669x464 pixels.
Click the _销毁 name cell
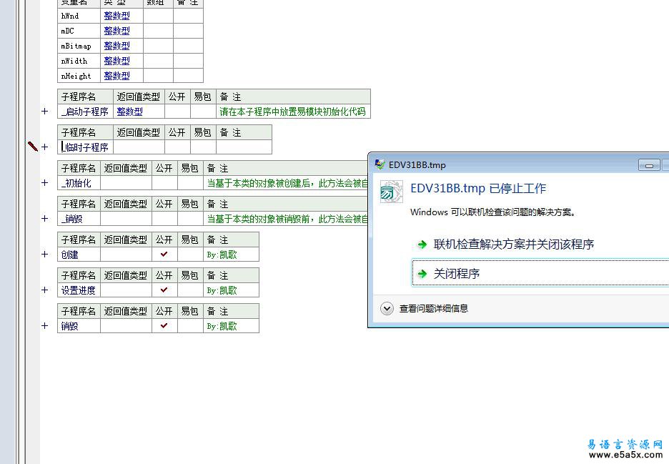click(79, 219)
